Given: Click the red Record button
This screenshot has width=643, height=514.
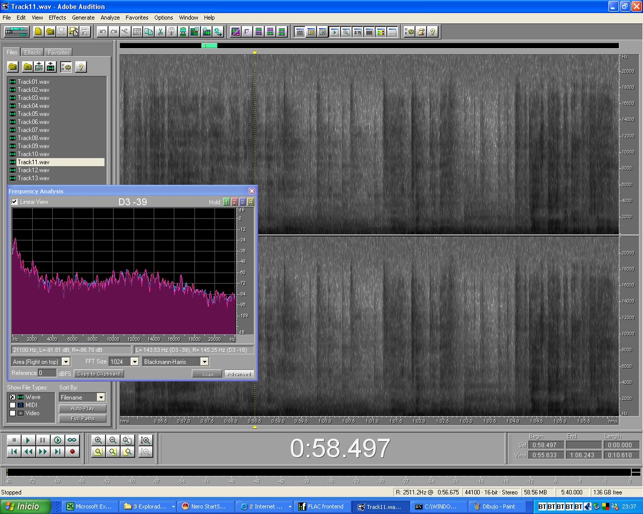Looking at the screenshot, I should pos(72,452).
